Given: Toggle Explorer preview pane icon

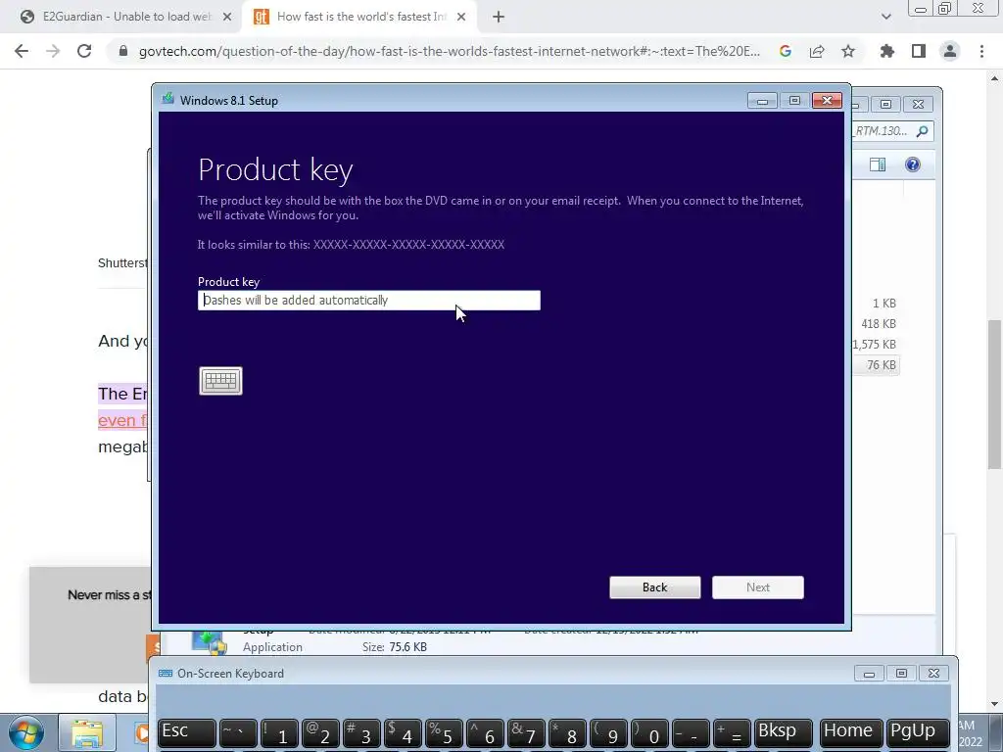Looking at the screenshot, I should coord(878,164).
